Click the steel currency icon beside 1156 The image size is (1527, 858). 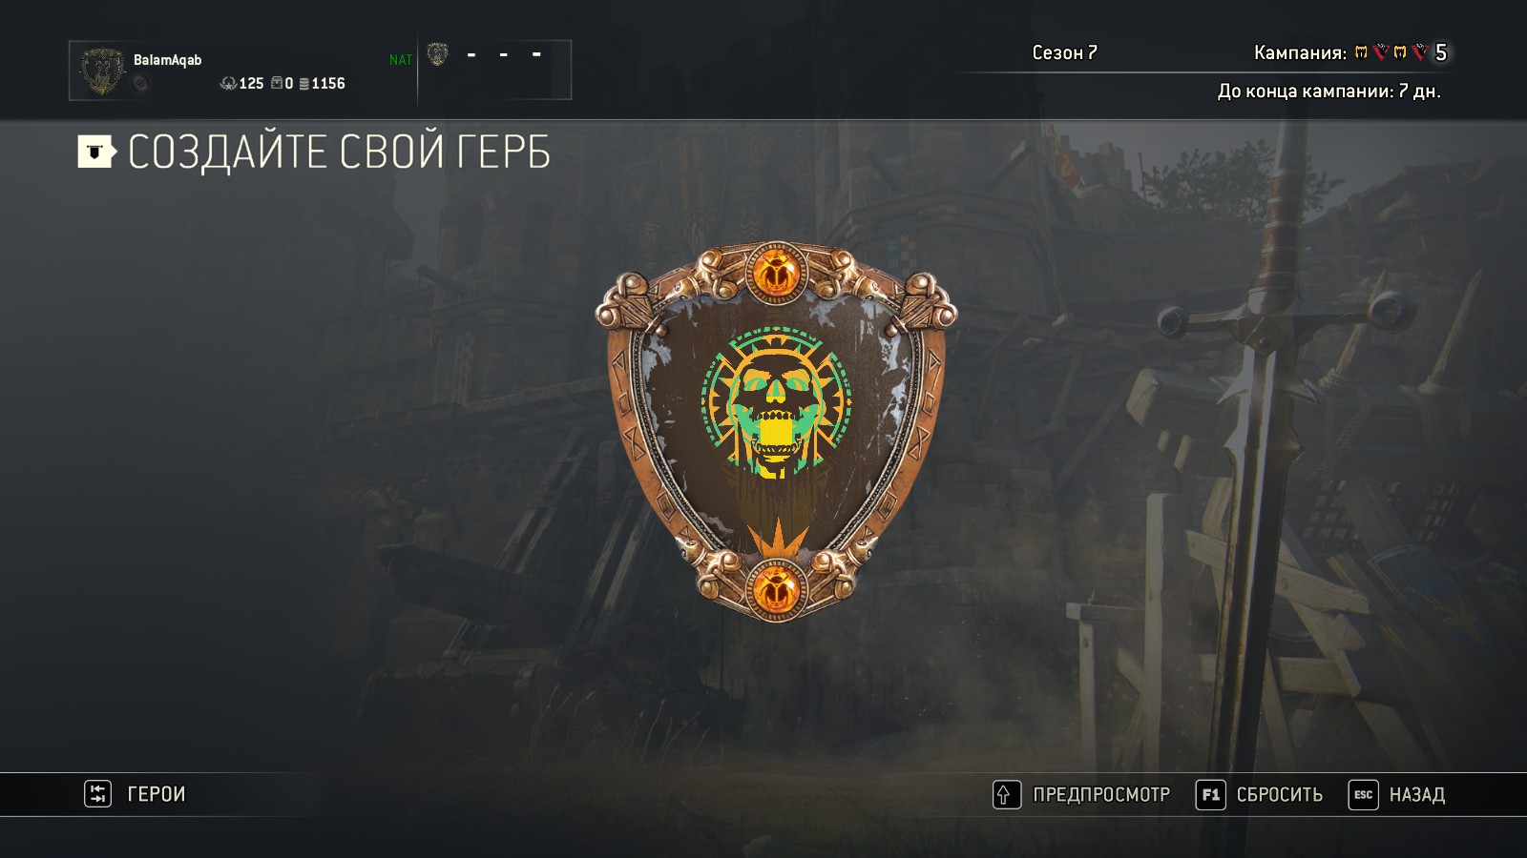[x=303, y=84]
